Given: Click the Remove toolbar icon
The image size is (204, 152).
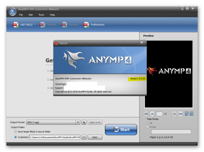Looking at the screenshot, I should click(x=64, y=25).
